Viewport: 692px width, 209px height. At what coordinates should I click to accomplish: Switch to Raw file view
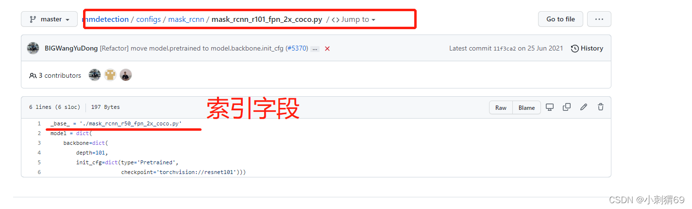(501, 108)
